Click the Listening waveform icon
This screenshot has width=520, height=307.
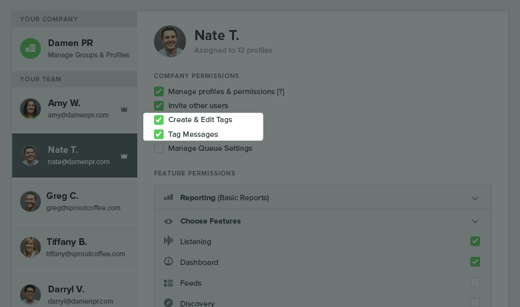pos(169,241)
